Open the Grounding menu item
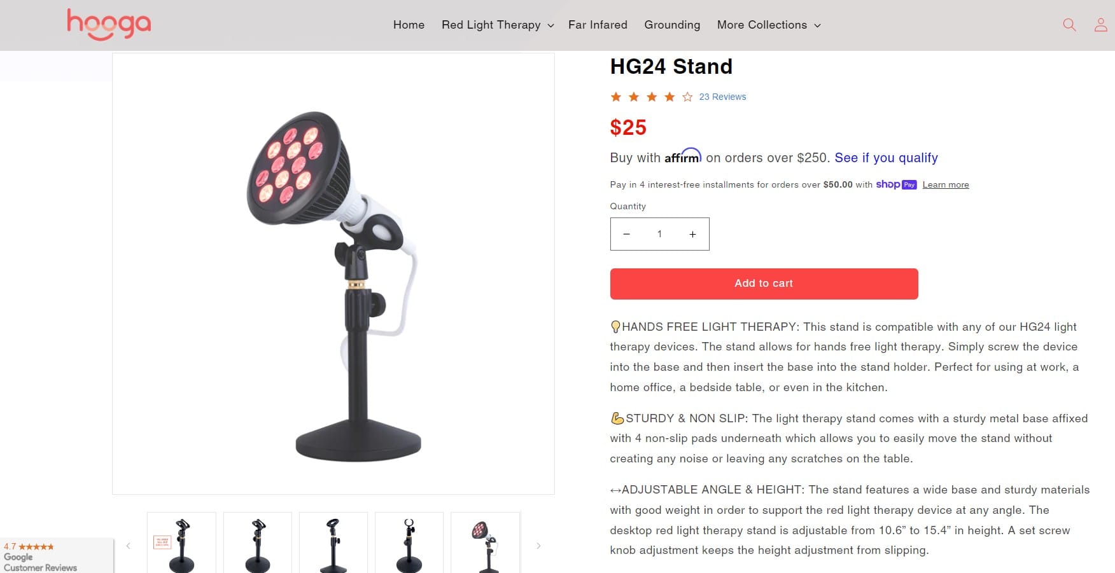 [x=672, y=25]
